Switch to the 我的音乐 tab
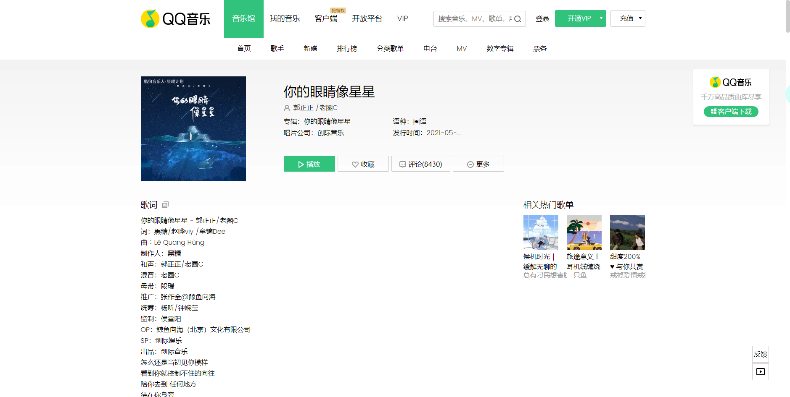The width and height of the screenshot is (790, 397). tap(285, 18)
